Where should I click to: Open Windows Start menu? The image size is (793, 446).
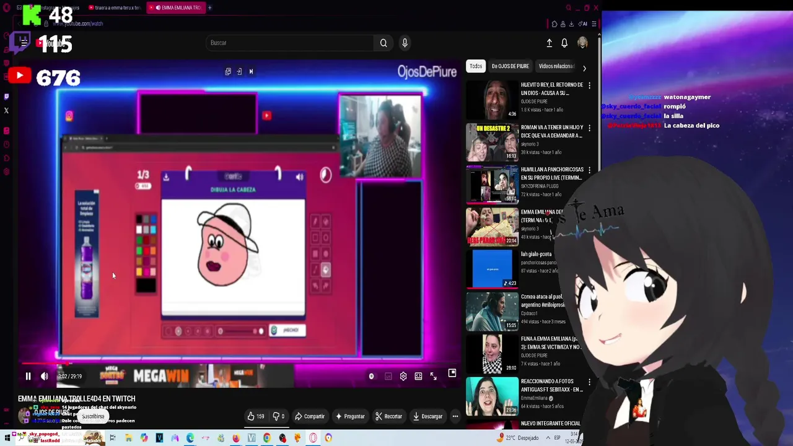pos(7,438)
